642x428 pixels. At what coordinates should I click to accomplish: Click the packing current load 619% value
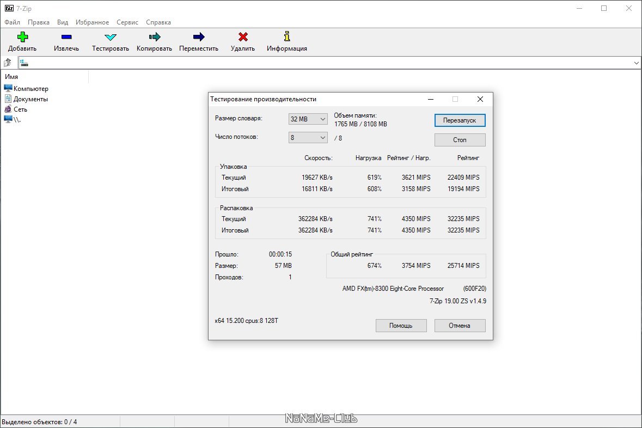tap(375, 178)
